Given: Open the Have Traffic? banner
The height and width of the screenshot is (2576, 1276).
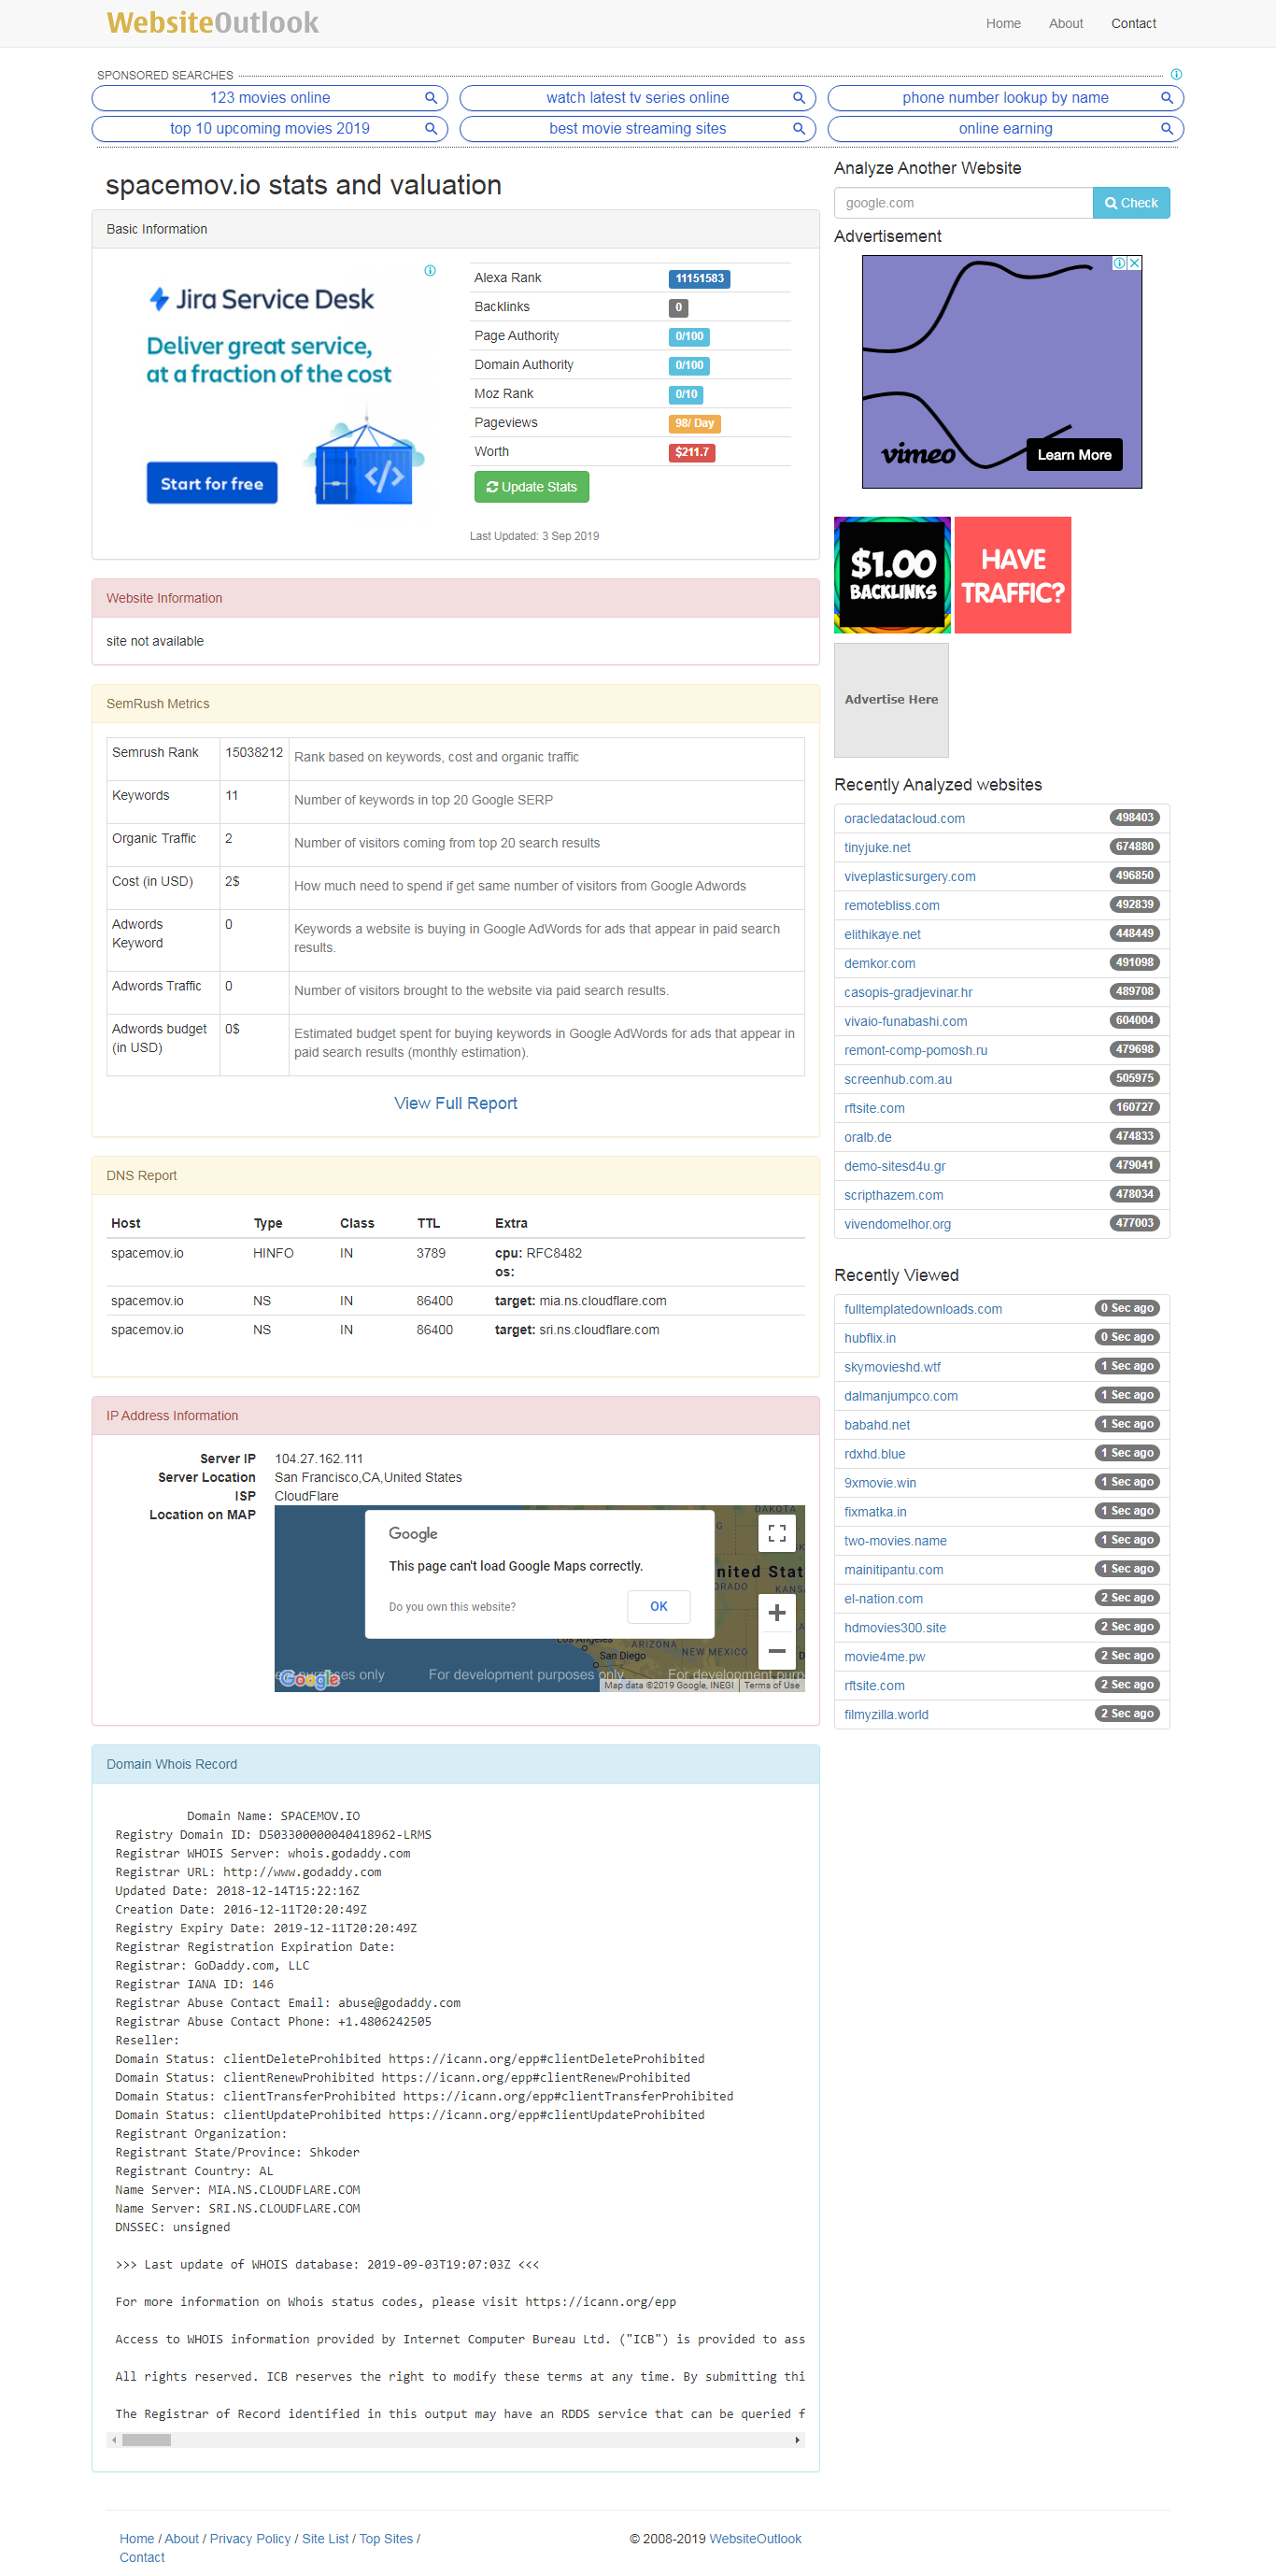Looking at the screenshot, I should [1013, 575].
